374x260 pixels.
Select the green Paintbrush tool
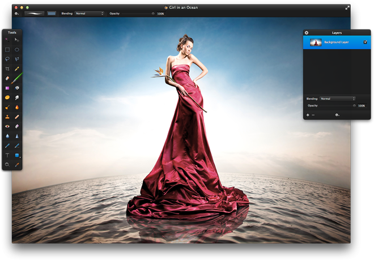(x=16, y=78)
